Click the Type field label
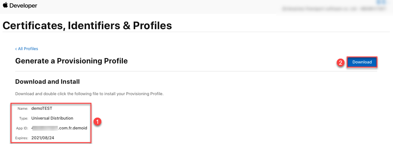 point(24,119)
